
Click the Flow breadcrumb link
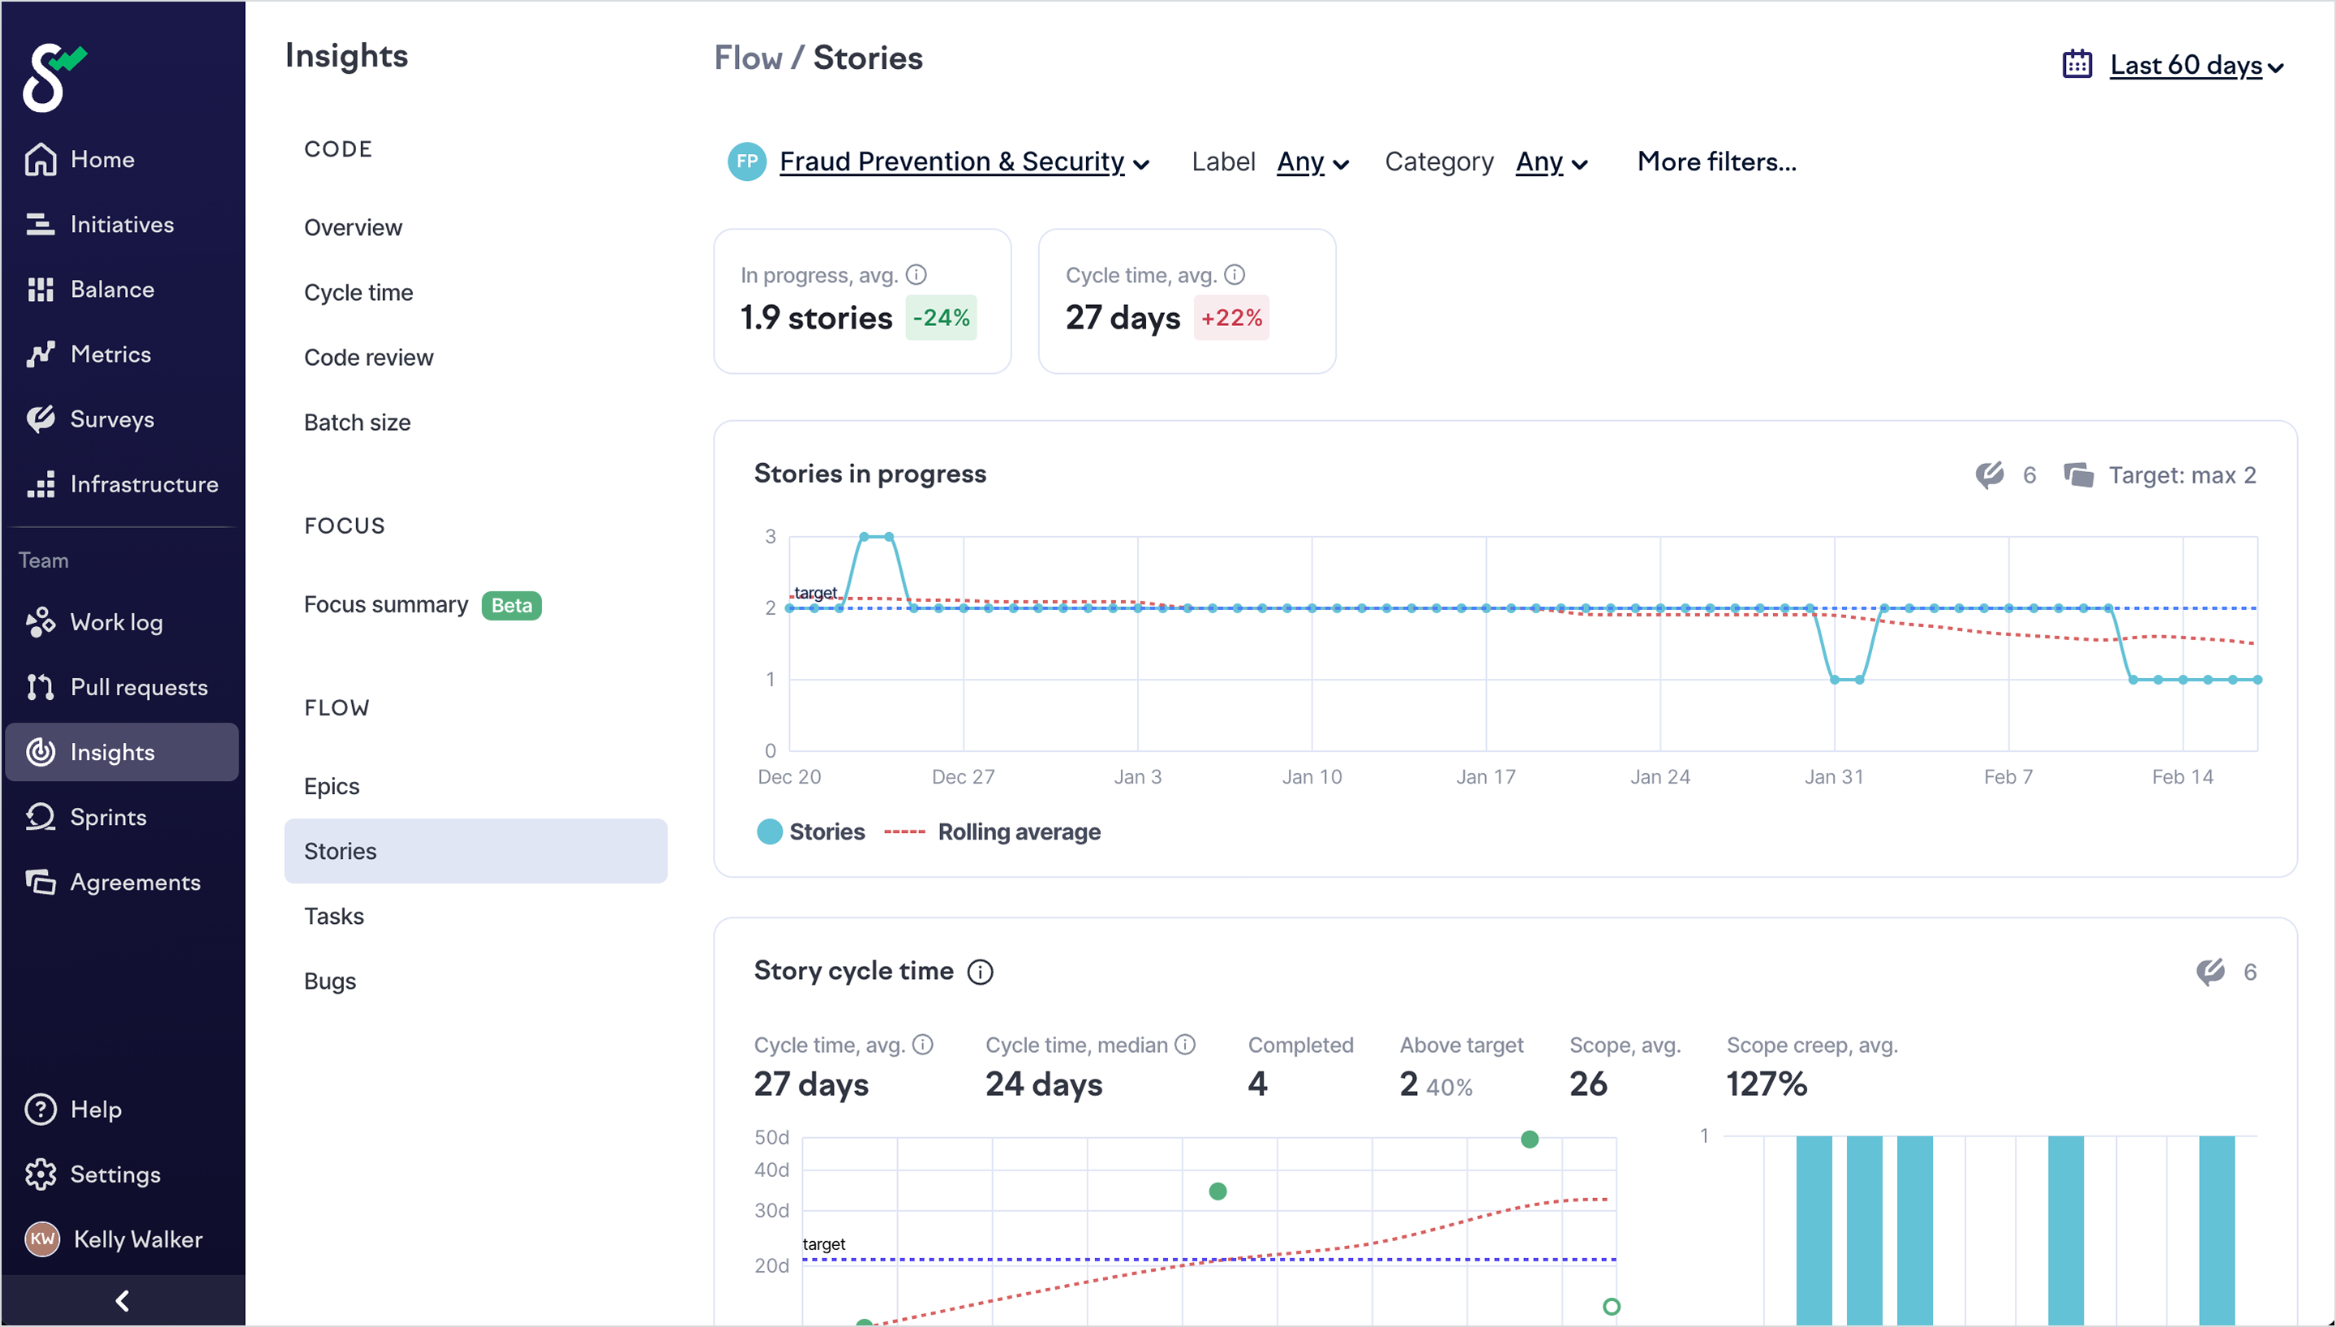click(x=748, y=58)
